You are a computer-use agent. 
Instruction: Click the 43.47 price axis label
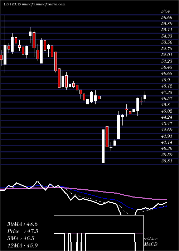tap(167, 124)
